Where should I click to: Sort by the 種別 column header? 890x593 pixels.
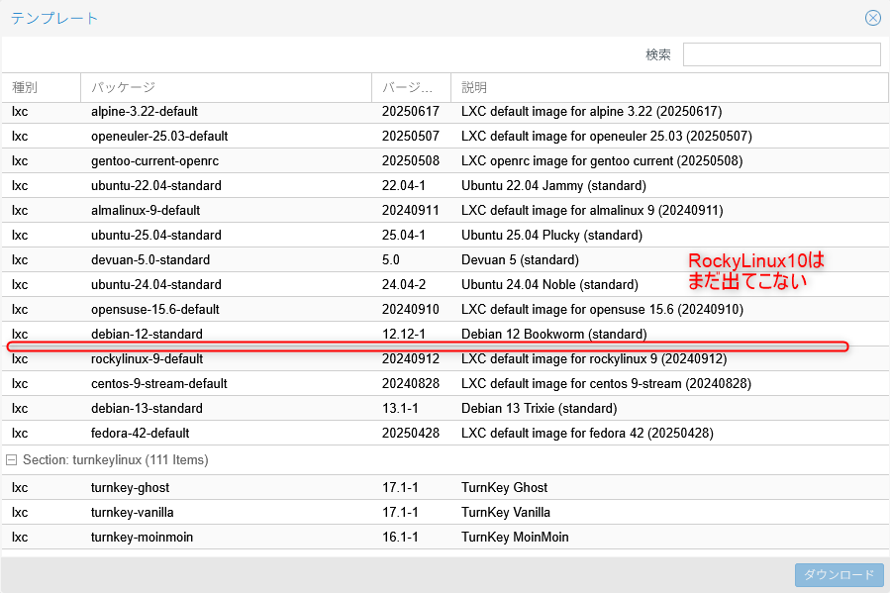click(40, 88)
